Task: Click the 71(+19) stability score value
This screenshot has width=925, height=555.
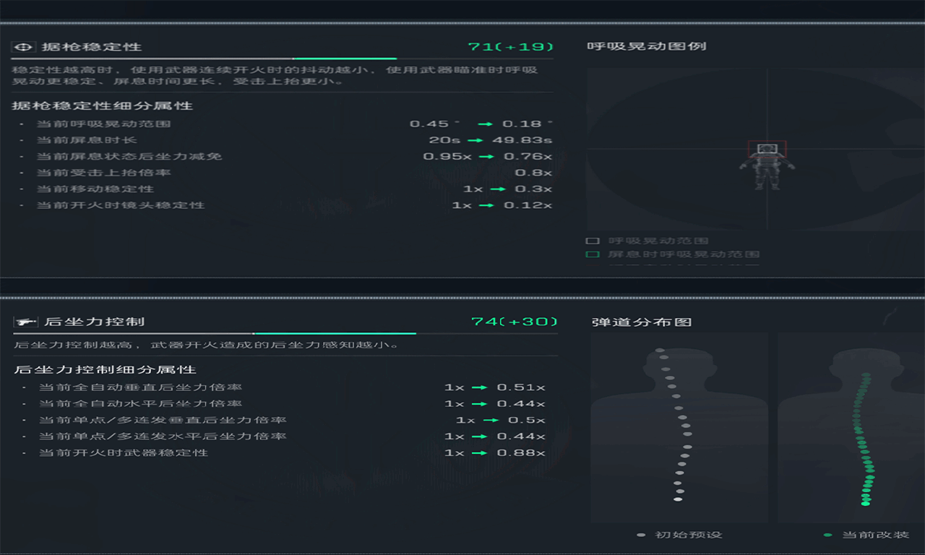Action: tap(510, 47)
